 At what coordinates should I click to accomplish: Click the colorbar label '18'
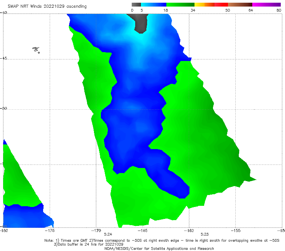[166, 10]
